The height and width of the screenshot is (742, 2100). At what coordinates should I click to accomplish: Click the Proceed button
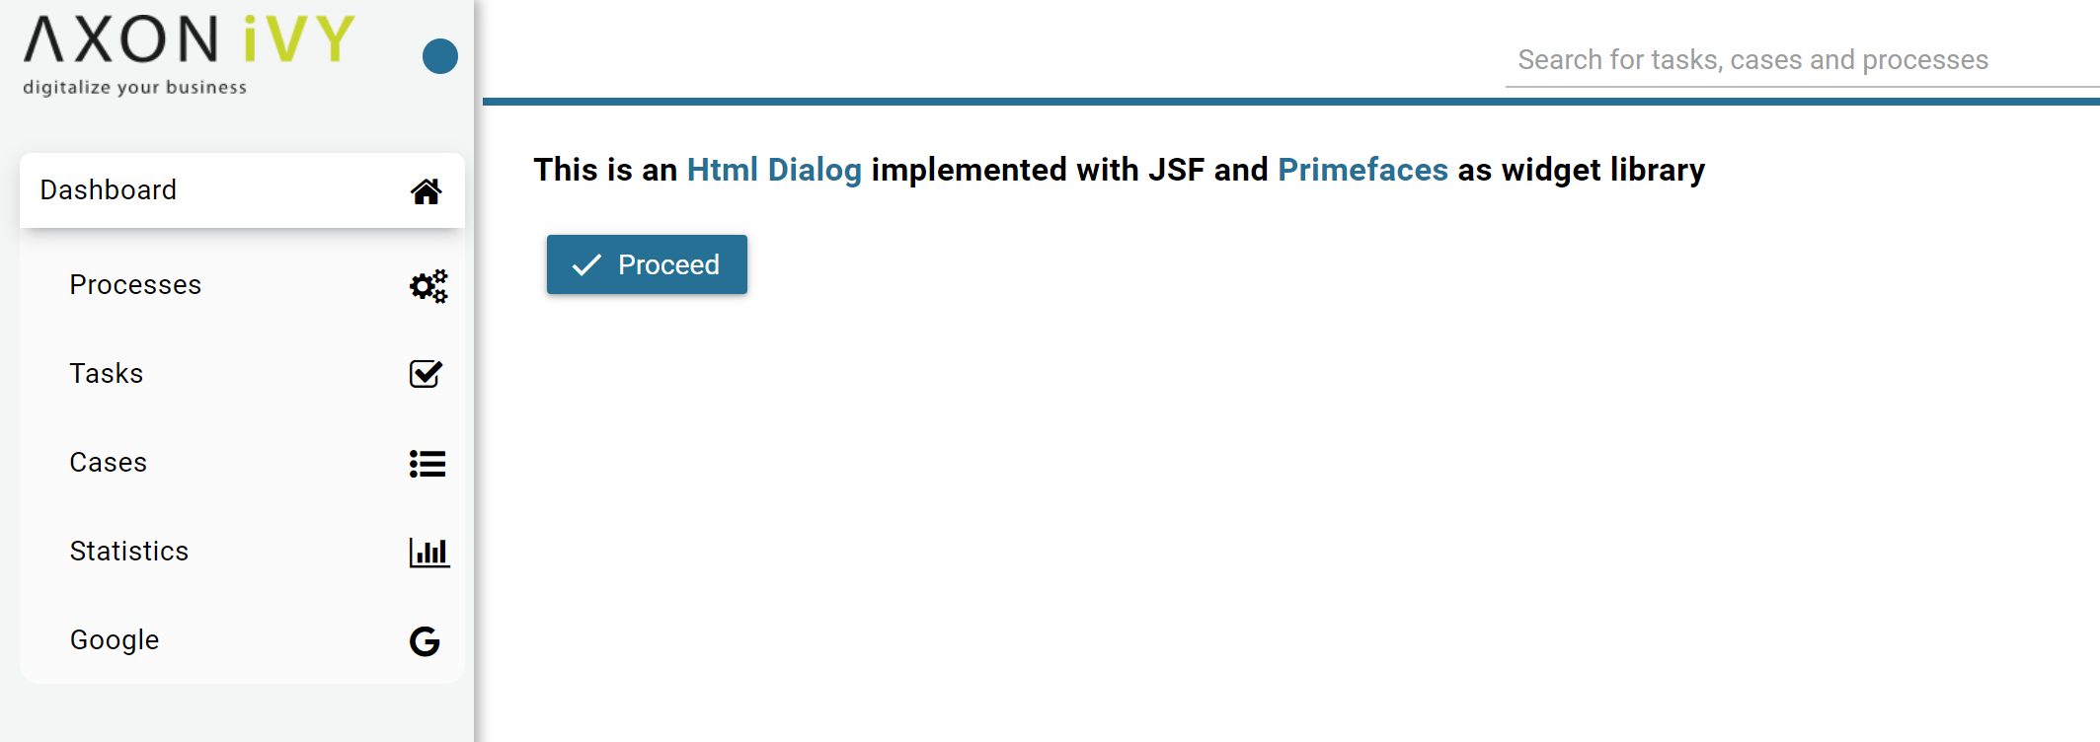(647, 264)
